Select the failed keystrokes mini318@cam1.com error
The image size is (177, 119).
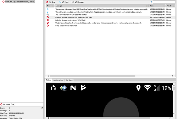pos(111,17)
